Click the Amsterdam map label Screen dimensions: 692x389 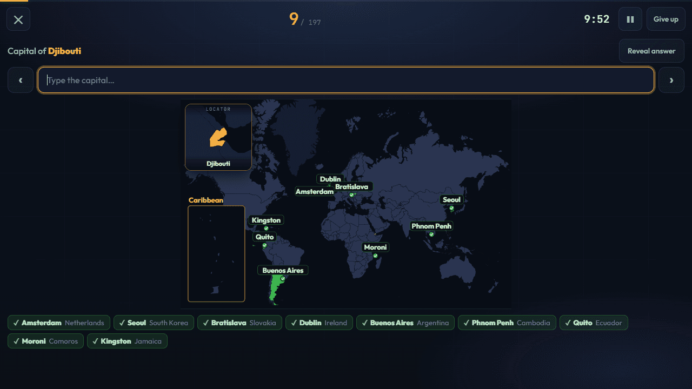(315, 192)
